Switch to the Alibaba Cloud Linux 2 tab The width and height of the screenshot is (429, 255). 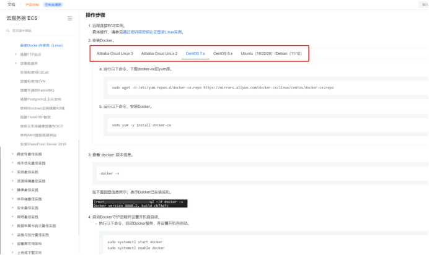pos(159,53)
